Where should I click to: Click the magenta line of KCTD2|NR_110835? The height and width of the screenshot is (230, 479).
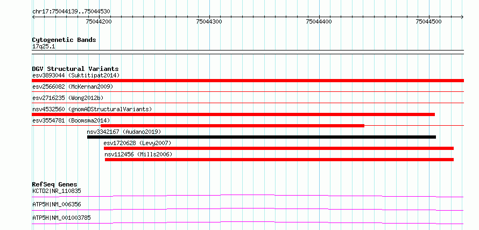coord(248,196)
